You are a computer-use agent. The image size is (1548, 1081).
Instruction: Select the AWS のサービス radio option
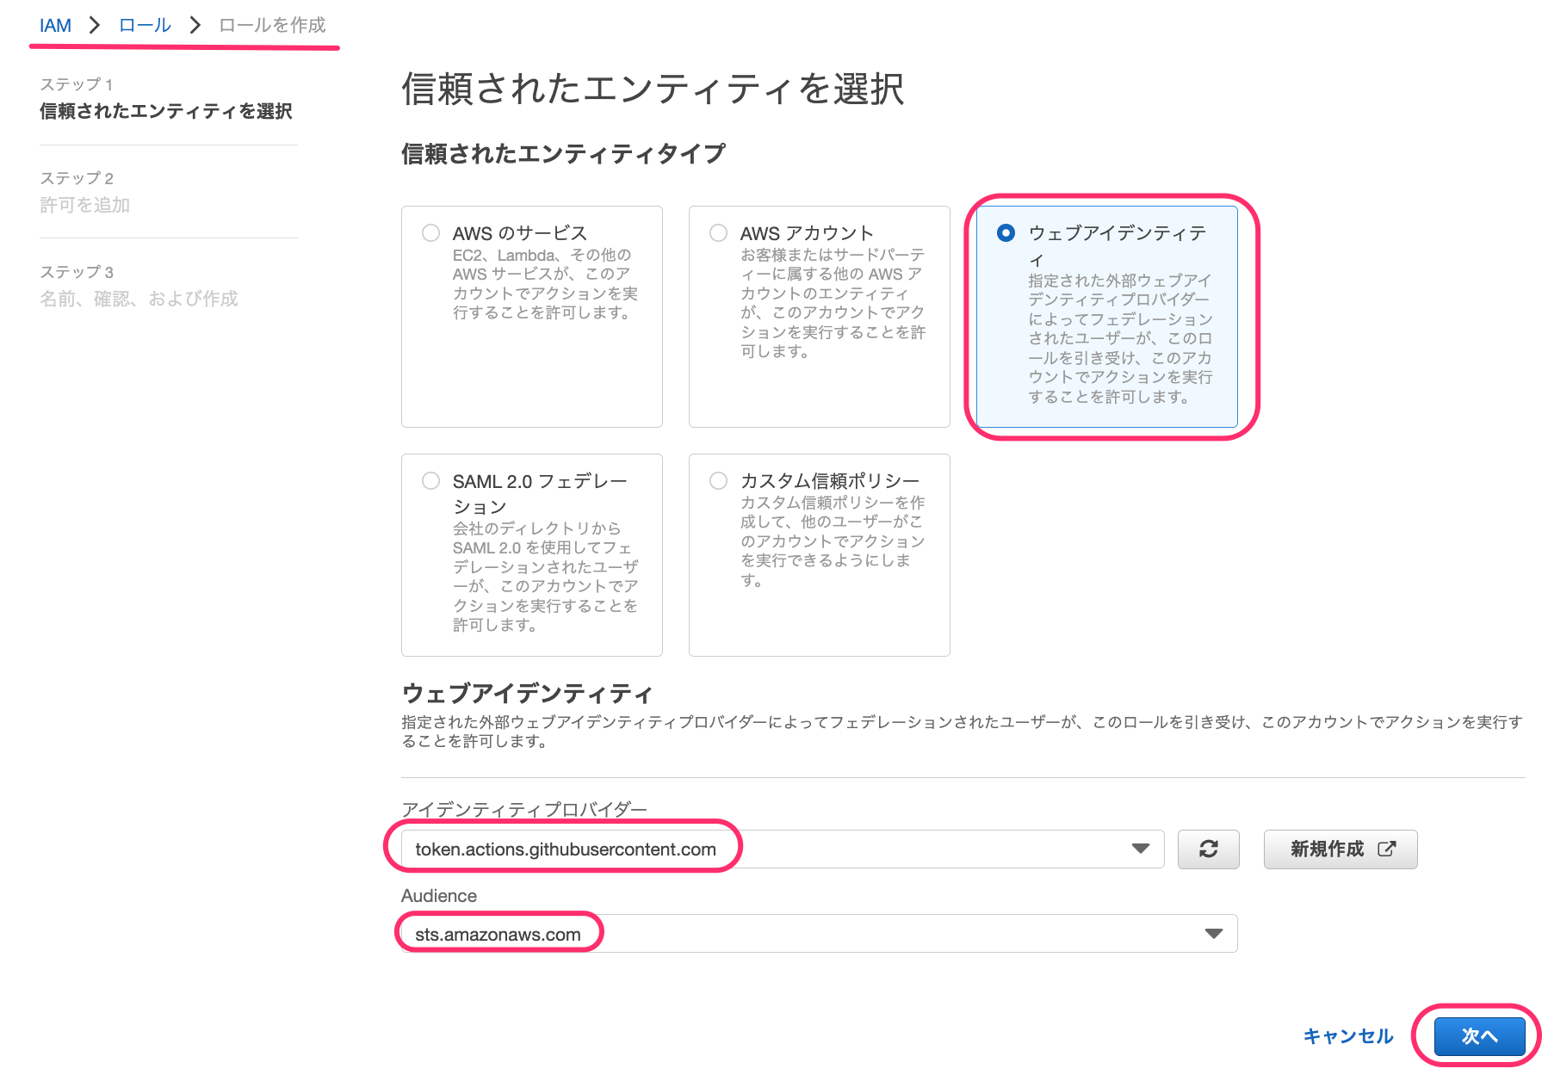coord(430,233)
